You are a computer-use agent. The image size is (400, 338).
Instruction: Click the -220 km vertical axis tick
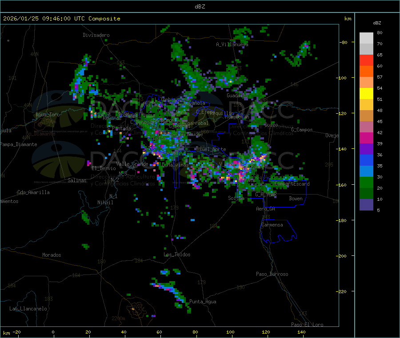(341, 292)
